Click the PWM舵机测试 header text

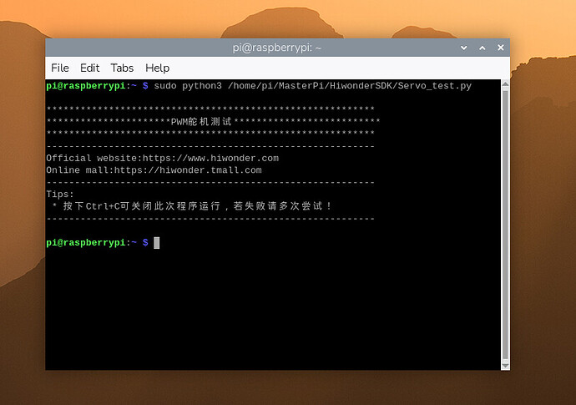(x=201, y=122)
